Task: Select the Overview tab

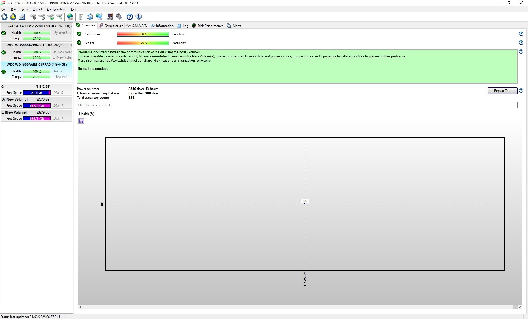Action: [86, 25]
